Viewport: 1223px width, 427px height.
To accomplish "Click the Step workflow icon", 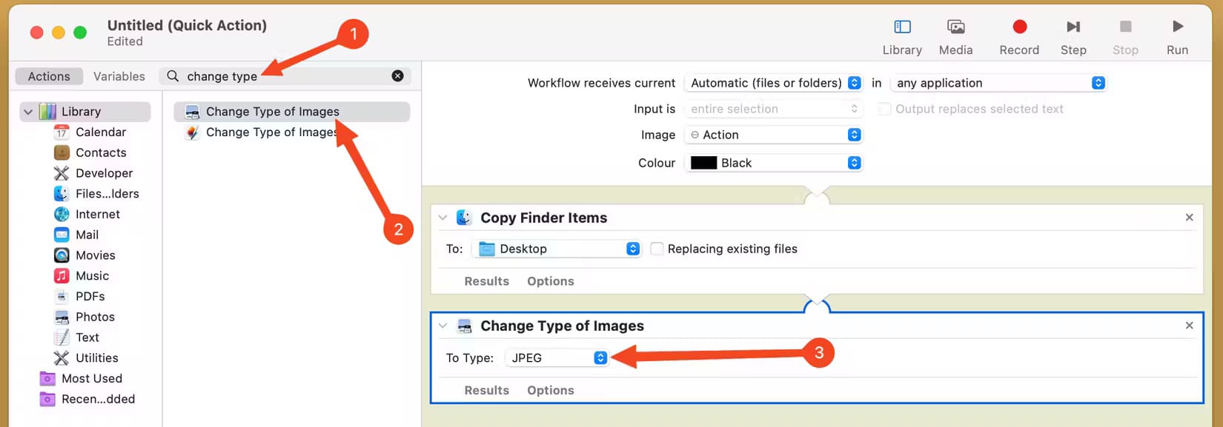I will coord(1073,27).
